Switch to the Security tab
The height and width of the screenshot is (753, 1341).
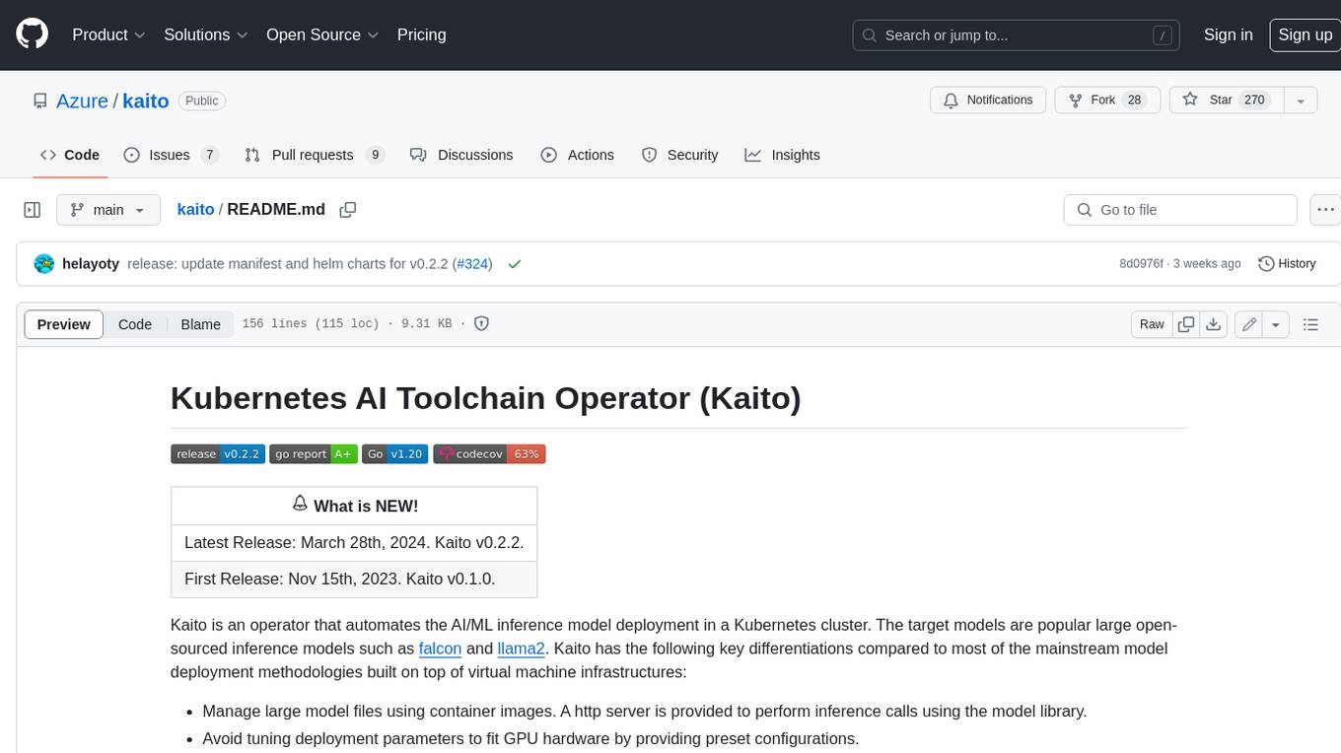(680, 155)
